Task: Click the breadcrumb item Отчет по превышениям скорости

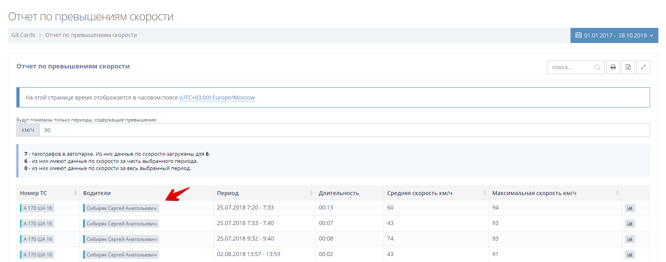Action: tap(91, 35)
